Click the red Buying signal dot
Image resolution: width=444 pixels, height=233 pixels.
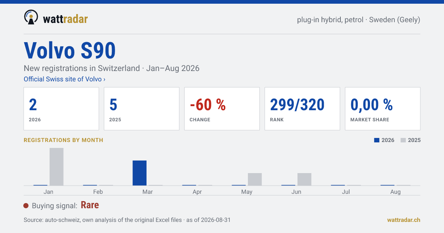[x=26, y=206]
